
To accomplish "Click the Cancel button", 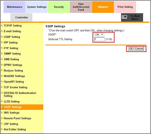I will point(139,48).
